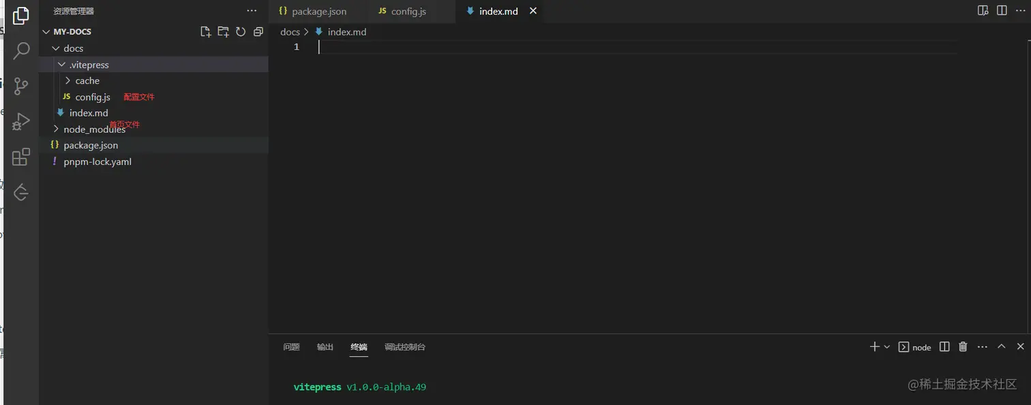The image size is (1031, 405).
Task: Place cursor on editor line 1
Action: tap(638, 47)
